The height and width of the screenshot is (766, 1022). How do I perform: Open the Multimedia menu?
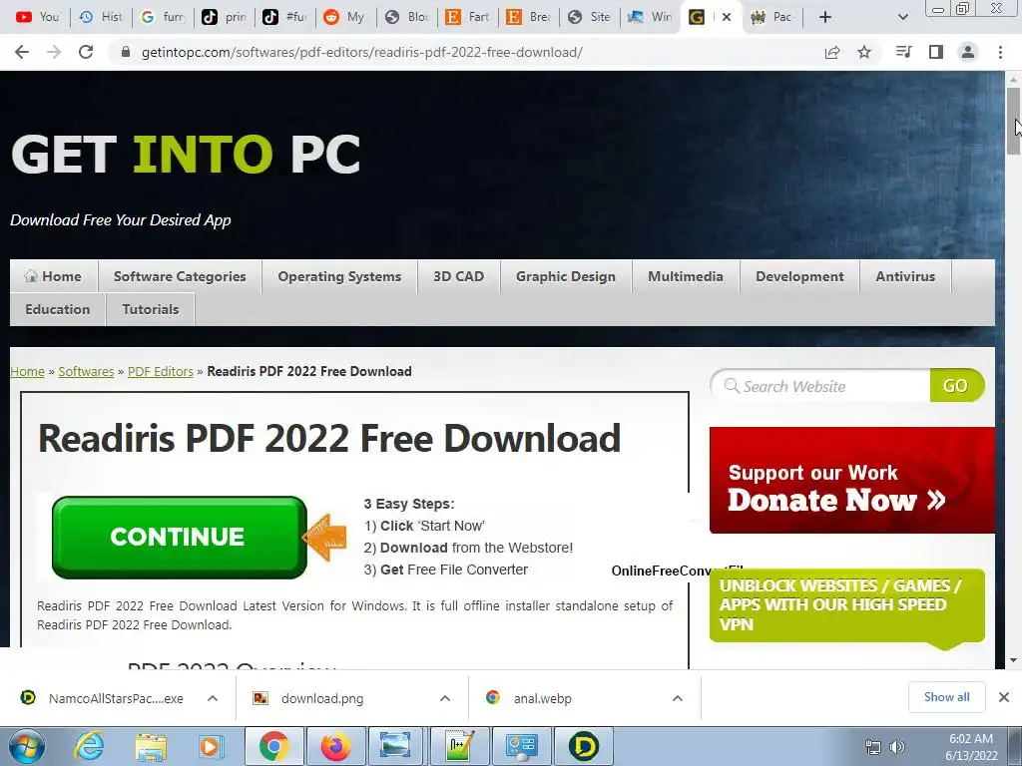tap(686, 276)
